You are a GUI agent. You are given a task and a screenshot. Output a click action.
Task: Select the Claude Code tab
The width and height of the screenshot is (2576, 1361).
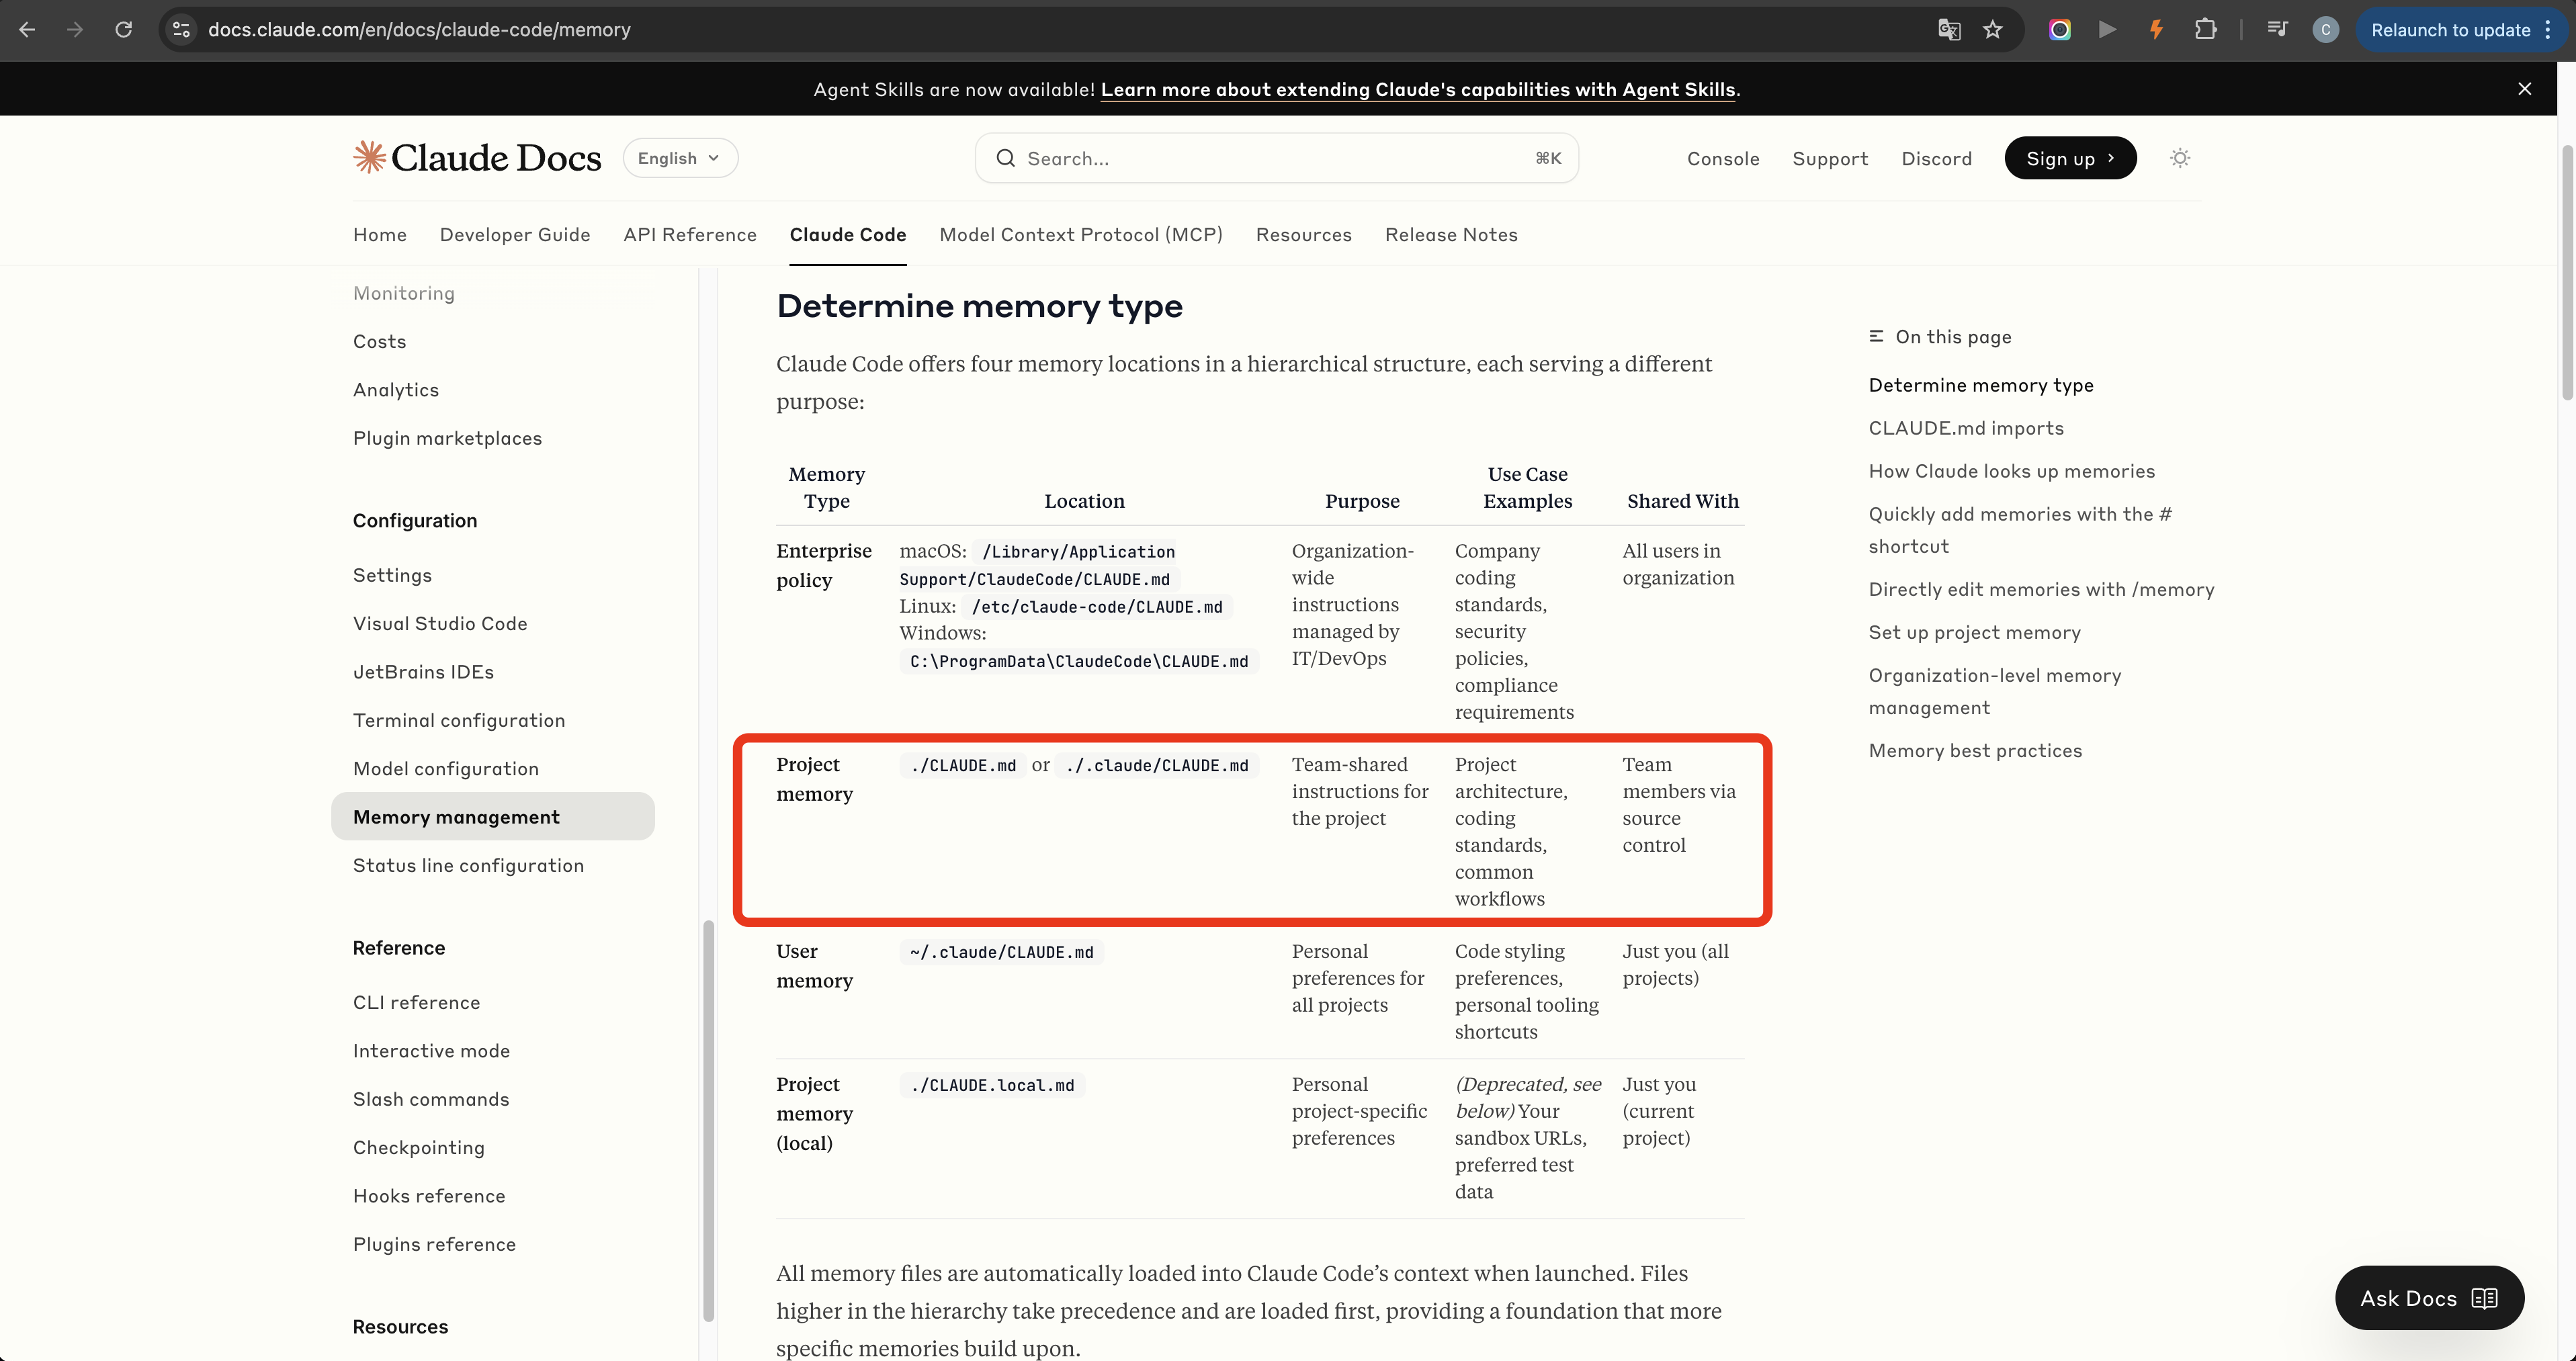click(x=847, y=235)
